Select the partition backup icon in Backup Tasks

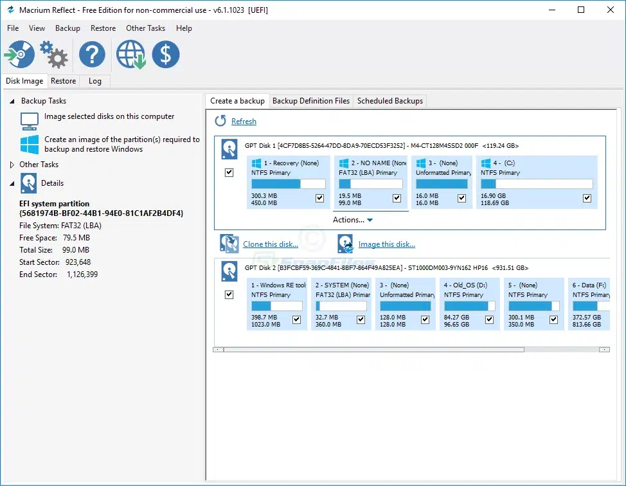click(x=28, y=143)
